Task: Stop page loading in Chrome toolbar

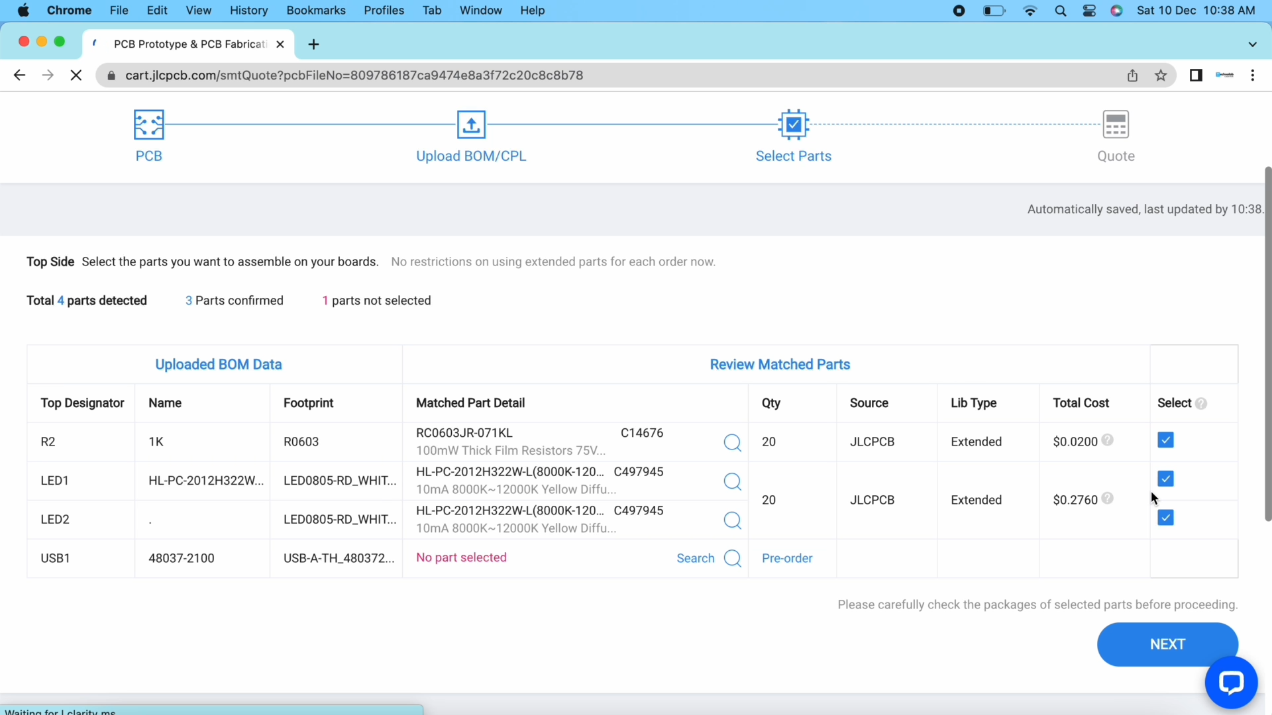Action: pyautogui.click(x=76, y=75)
